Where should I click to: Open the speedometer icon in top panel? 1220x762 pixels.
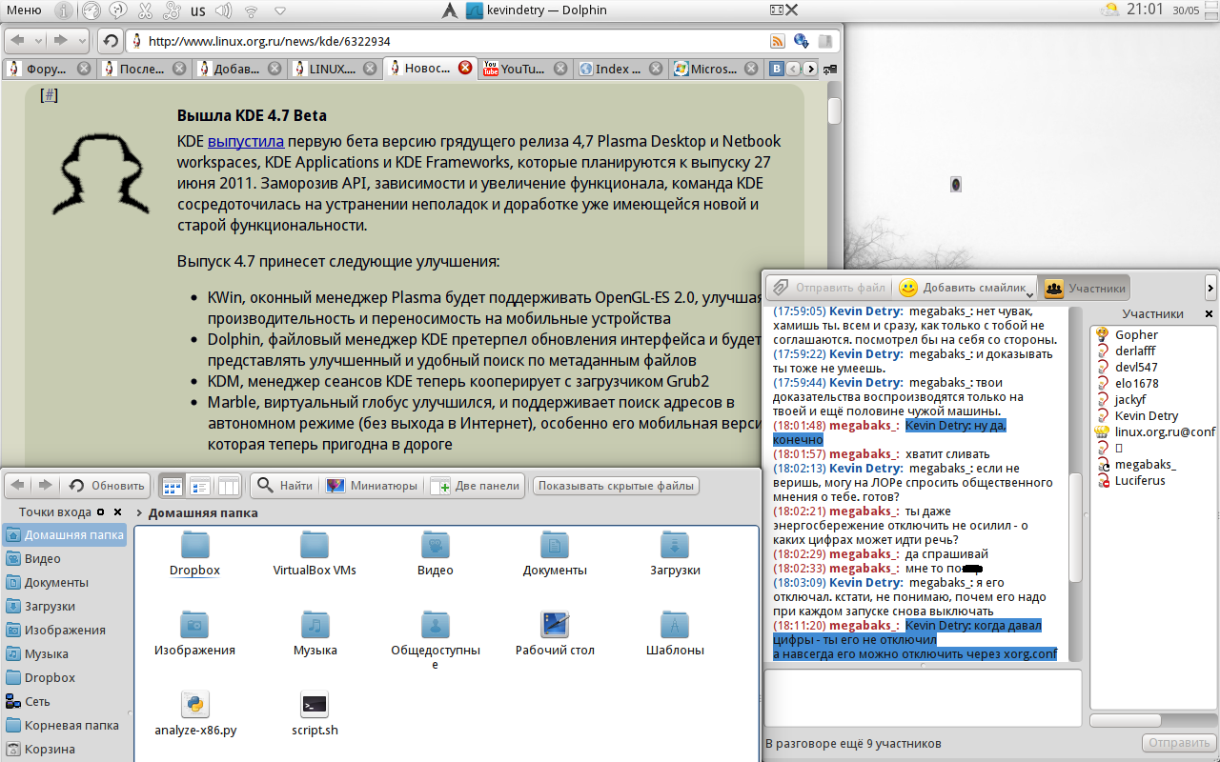point(91,10)
